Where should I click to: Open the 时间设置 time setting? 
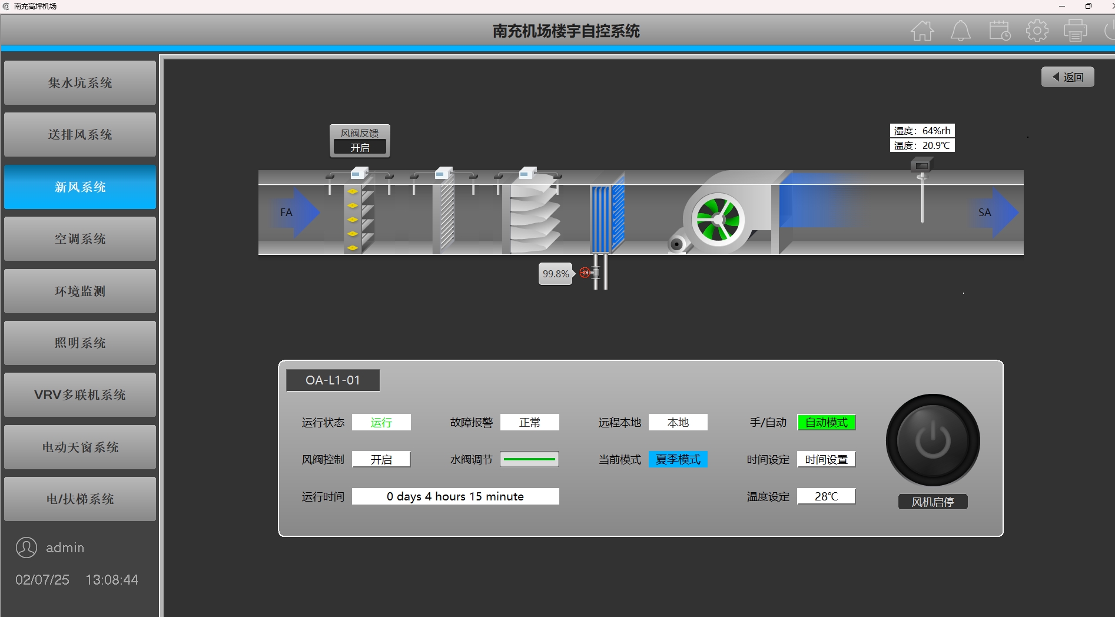pos(826,460)
